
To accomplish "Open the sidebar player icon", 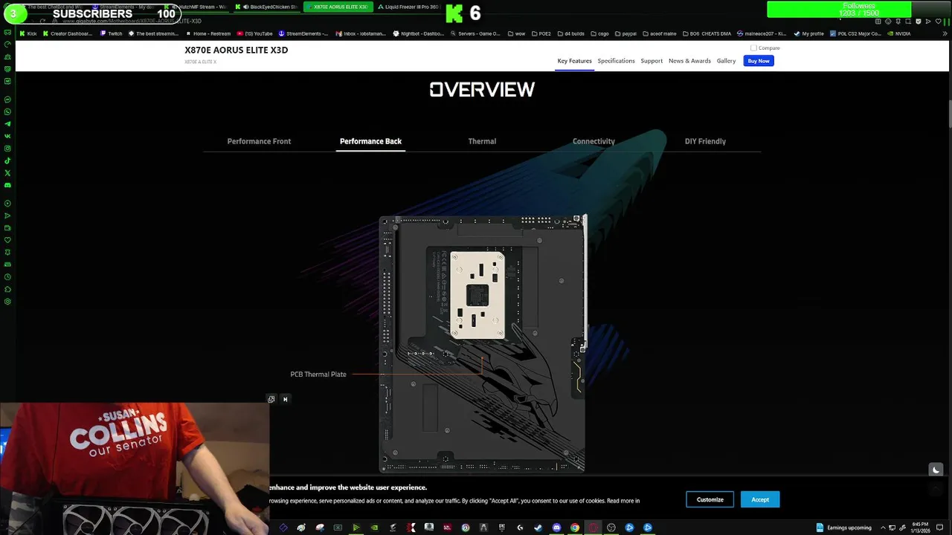I will tap(7, 203).
